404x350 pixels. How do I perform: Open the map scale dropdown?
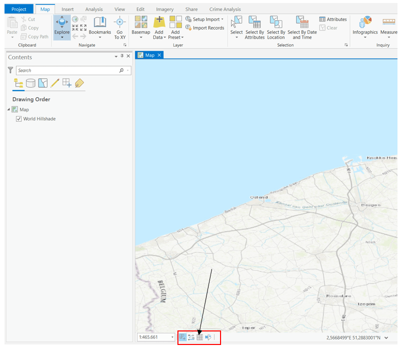[x=172, y=337]
